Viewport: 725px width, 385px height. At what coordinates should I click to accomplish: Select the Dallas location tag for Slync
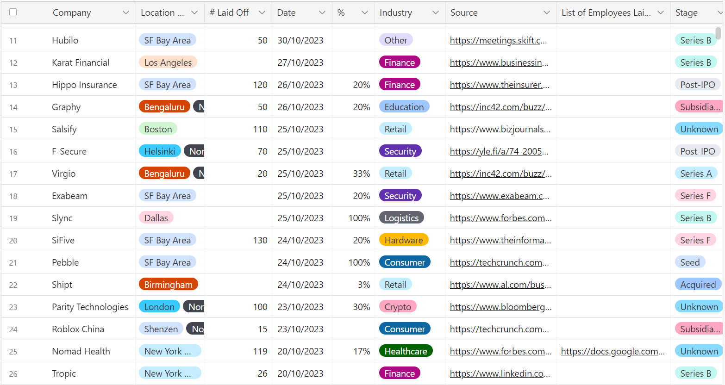point(156,218)
